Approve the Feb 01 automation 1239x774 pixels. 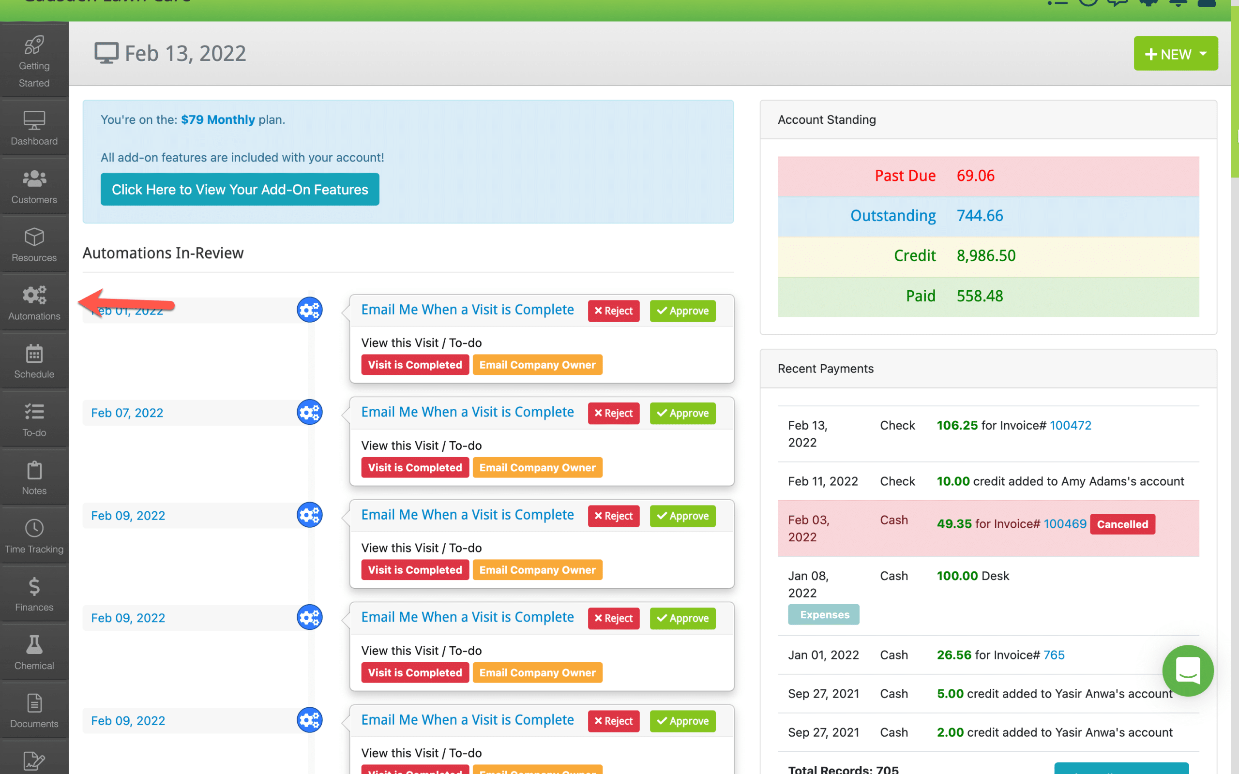[x=682, y=311]
